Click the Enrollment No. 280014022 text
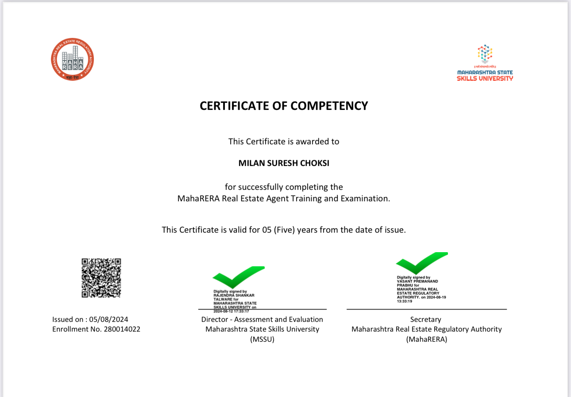571x397 pixels. tap(96, 329)
